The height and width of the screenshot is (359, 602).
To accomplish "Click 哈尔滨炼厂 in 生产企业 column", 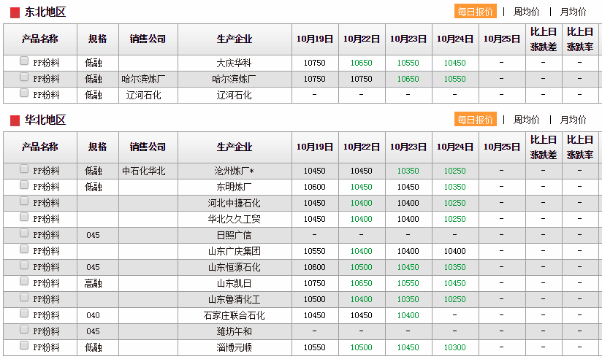I will [235, 79].
